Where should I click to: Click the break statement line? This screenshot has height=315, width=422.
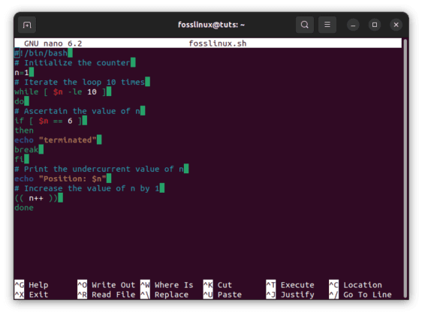(29, 150)
